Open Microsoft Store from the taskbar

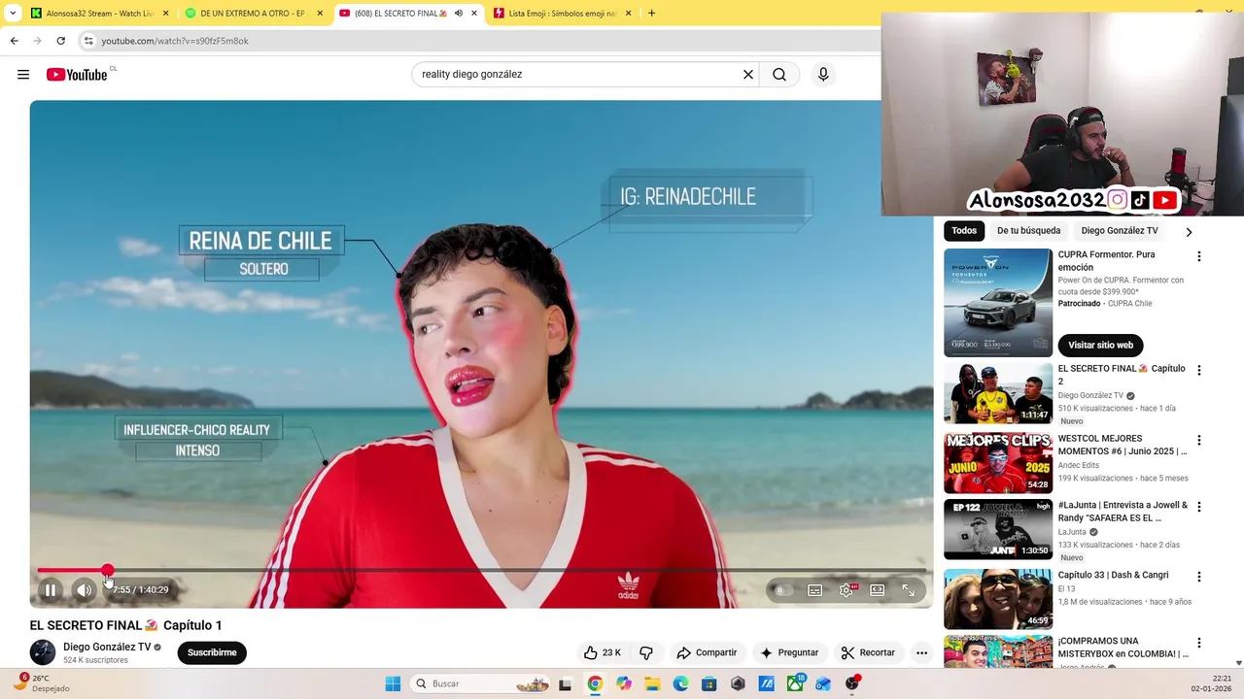pyautogui.click(x=709, y=683)
